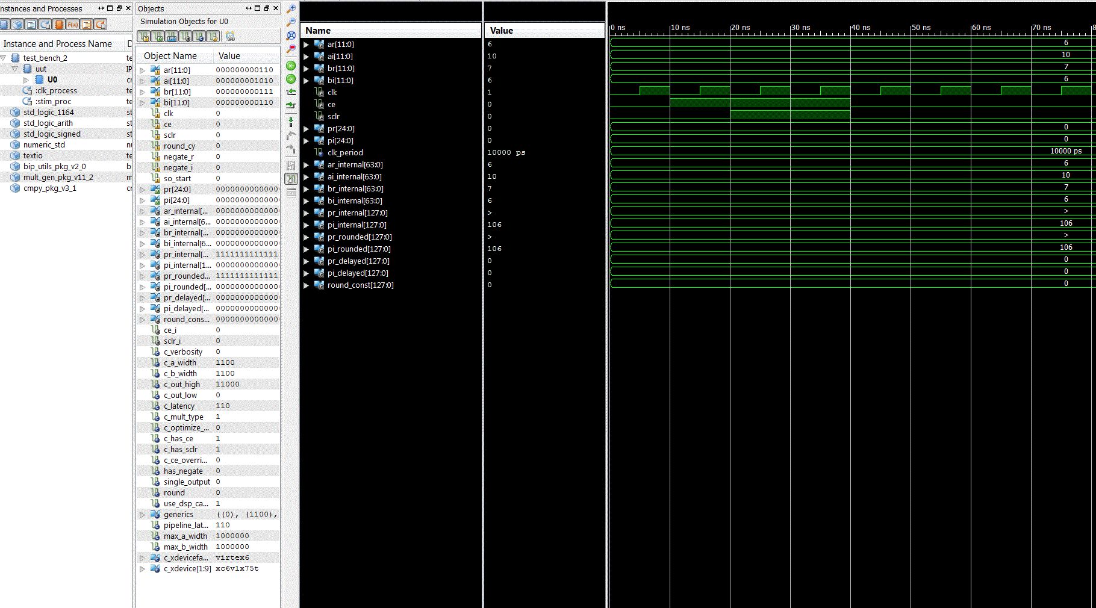Select std_logic_1164 package

coord(48,113)
